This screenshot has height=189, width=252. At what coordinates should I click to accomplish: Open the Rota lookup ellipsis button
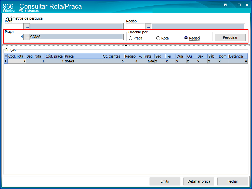pyautogui.click(x=27, y=26)
